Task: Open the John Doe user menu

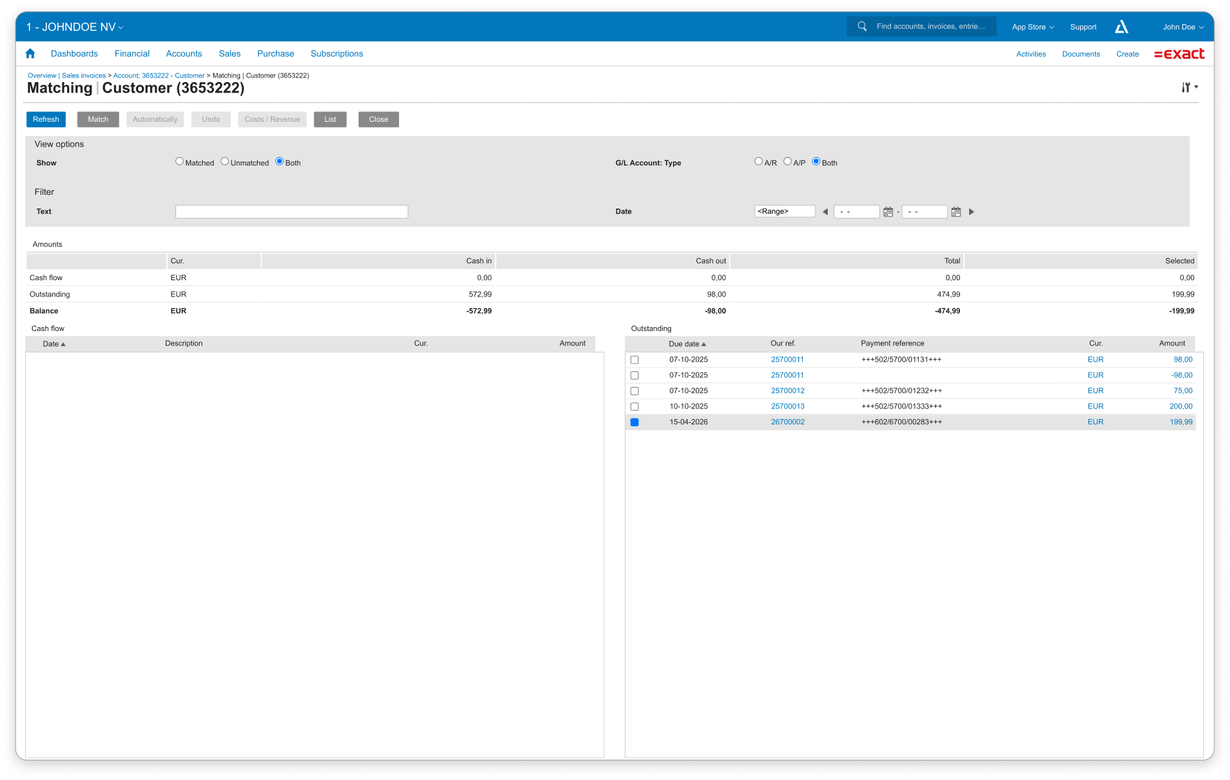Action: point(1182,27)
